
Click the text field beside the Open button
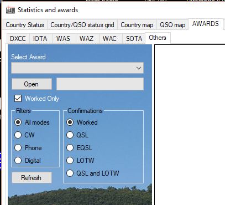[100, 84]
